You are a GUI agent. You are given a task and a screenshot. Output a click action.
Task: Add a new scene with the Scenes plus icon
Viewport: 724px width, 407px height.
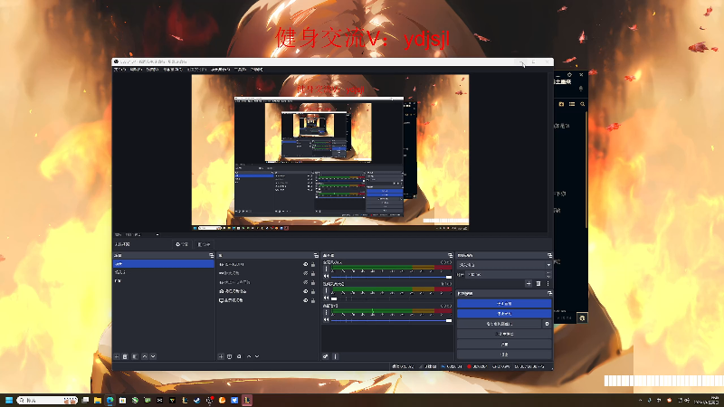coord(117,356)
